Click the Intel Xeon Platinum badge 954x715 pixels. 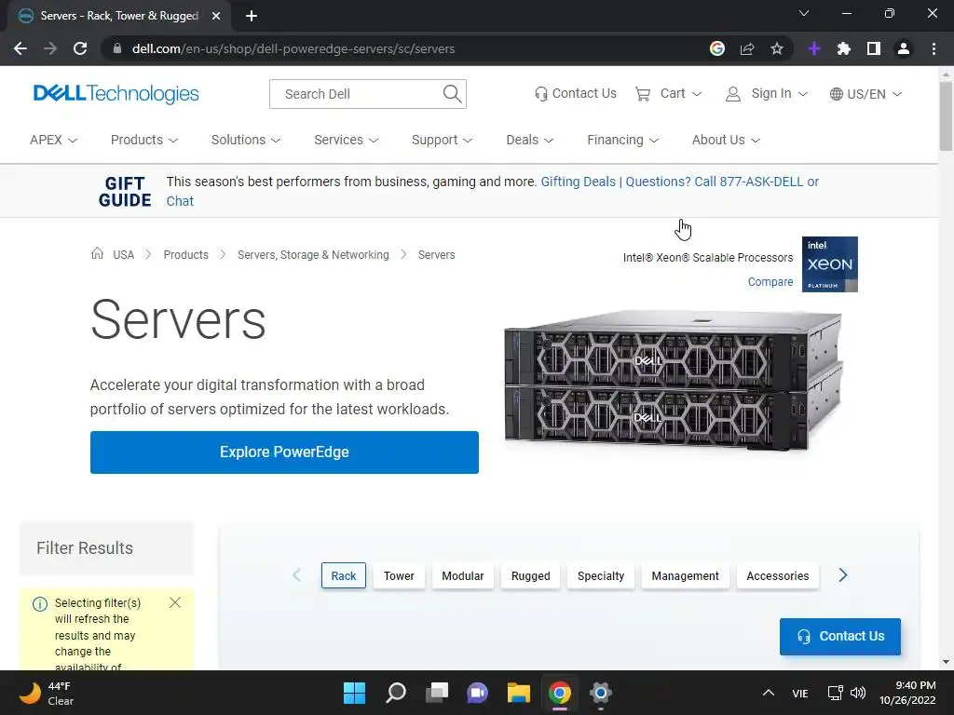coord(830,264)
